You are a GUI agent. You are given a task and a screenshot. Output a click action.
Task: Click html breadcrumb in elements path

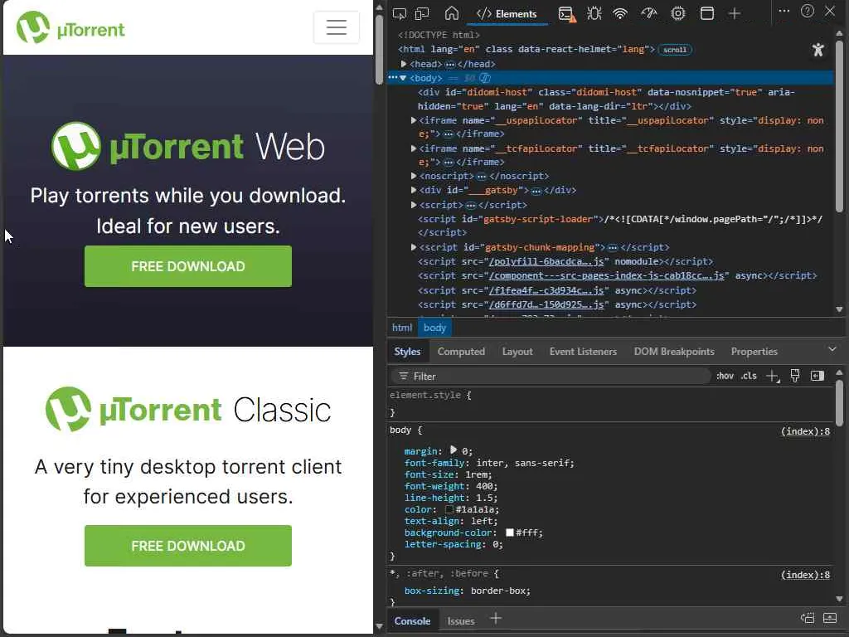[x=402, y=328]
